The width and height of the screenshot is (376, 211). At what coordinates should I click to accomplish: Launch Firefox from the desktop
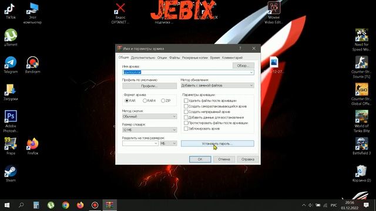pyautogui.click(x=33, y=146)
